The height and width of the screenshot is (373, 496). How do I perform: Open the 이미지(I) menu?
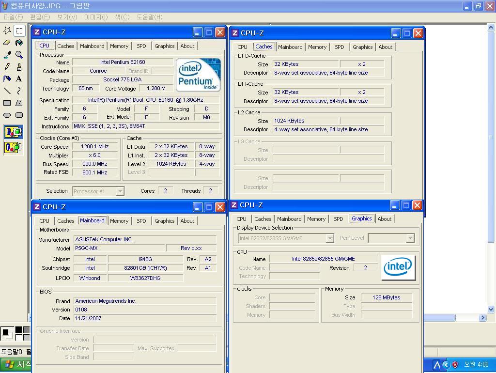[96, 17]
